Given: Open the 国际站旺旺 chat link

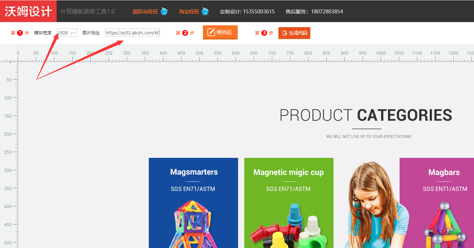Looking at the screenshot, I should (x=146, y=12).
